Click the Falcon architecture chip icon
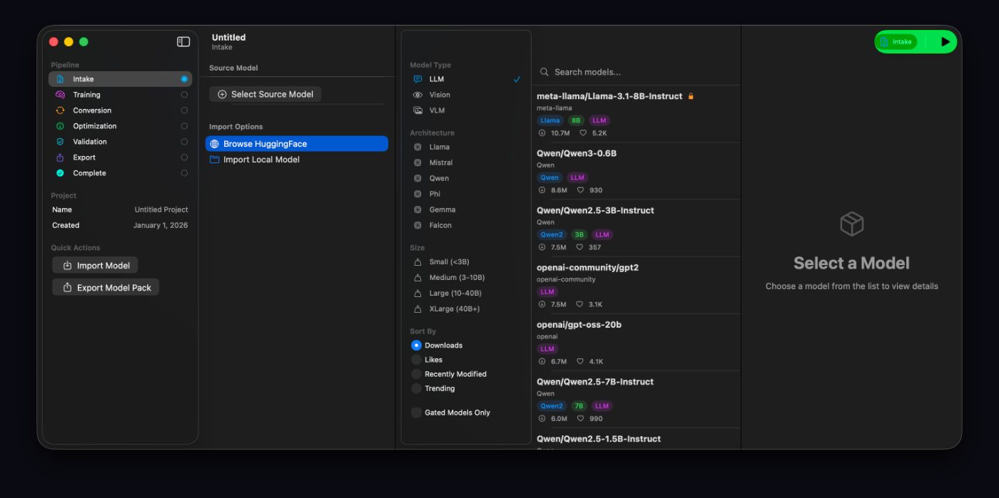This screenshot has width=999, height=498. pyautogui.click(x=418, y=225)
